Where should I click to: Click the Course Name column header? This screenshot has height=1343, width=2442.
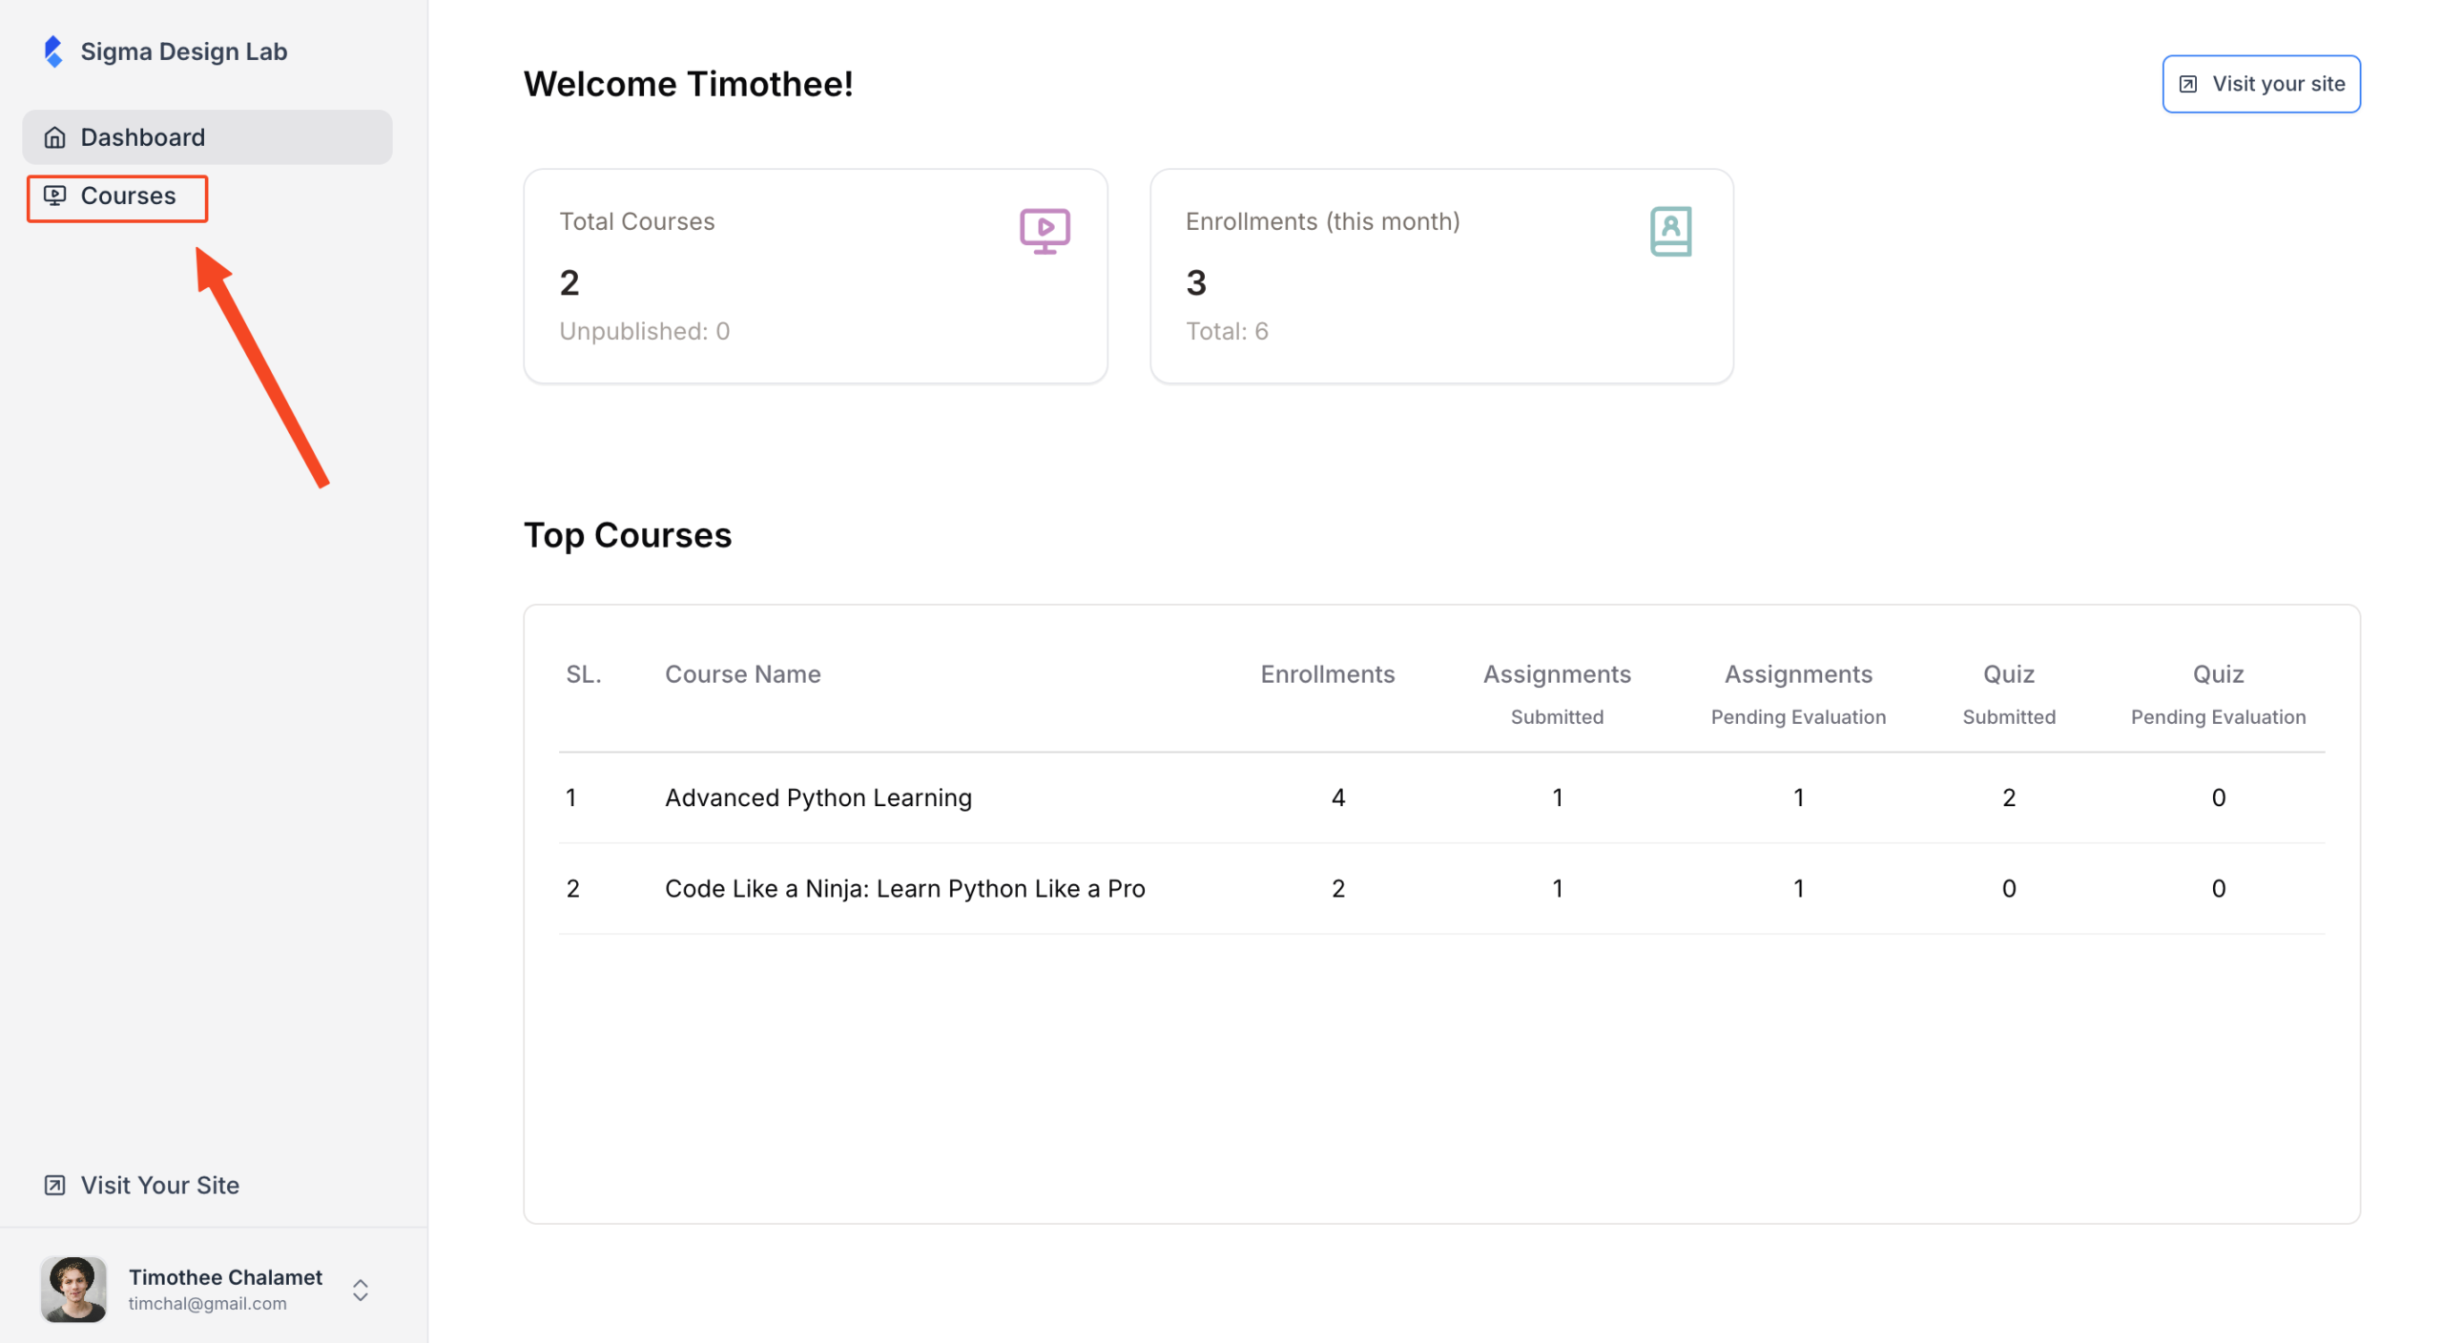pyautogui.click(x=742, y=673)
